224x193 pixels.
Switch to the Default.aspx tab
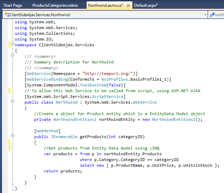pyautogui.click(x=146, y=6)
